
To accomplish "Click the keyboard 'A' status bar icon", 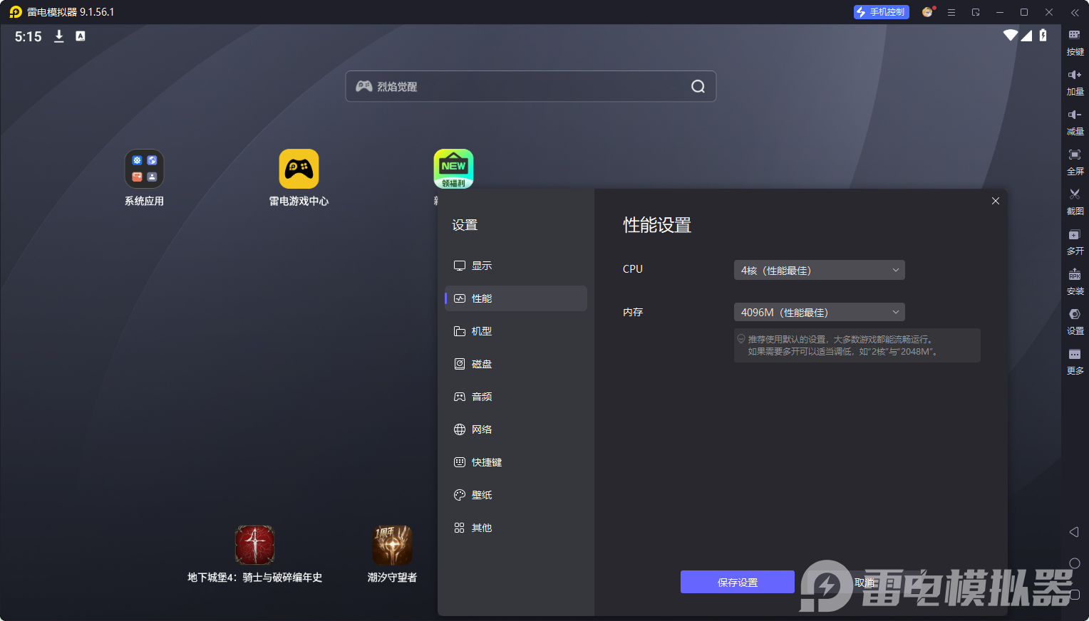I will click(81, 36).
